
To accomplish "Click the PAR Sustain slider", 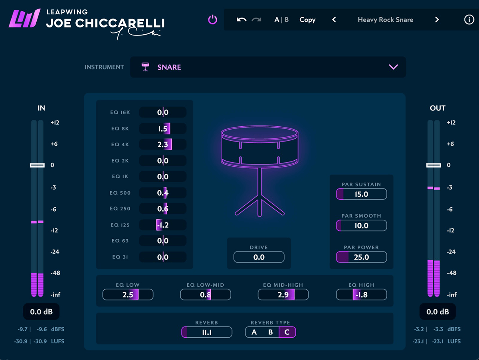I will click(361, 194).
